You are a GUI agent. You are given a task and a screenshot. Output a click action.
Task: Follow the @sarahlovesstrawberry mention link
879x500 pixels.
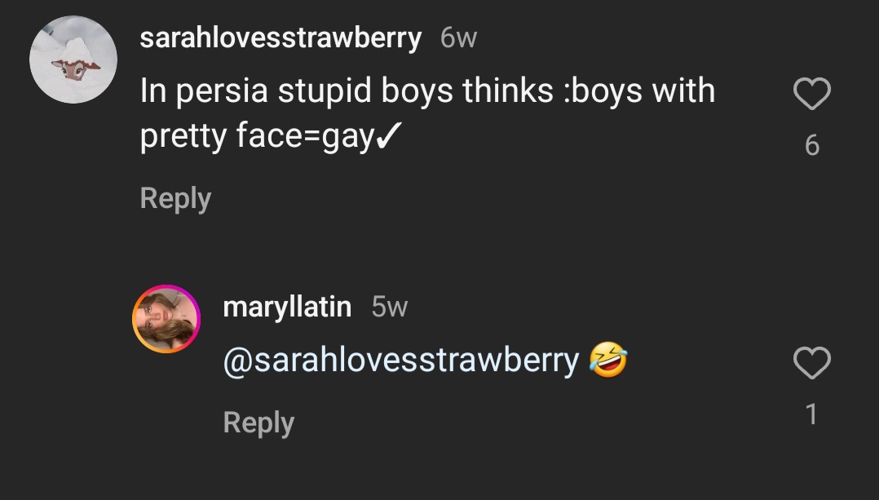coord(401,360)
